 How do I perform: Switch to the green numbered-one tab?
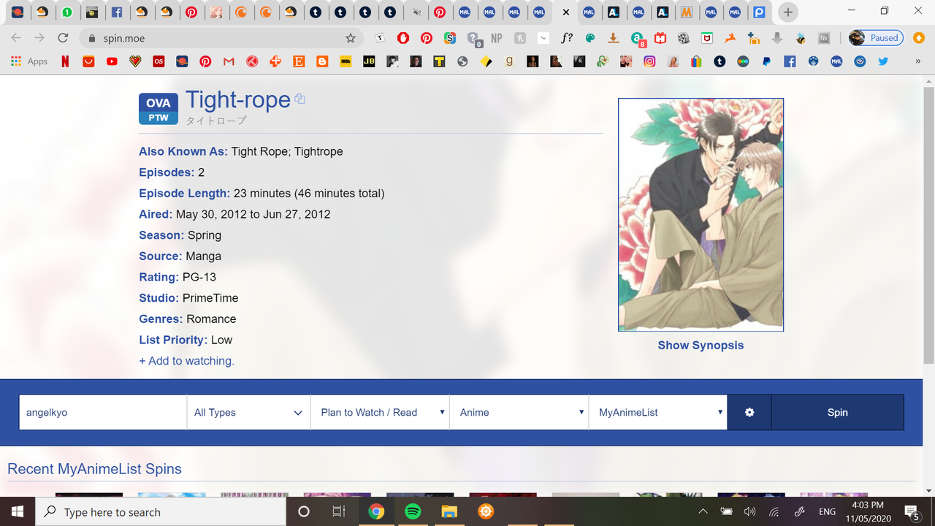pyautogui.click(x=66, y=12)
